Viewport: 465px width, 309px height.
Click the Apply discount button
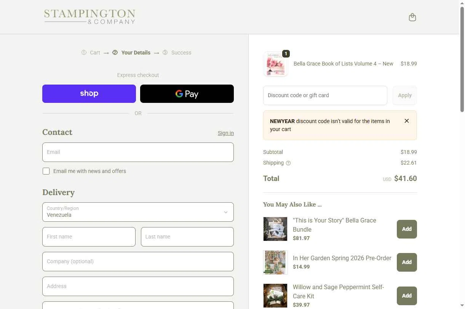[405, 95]
